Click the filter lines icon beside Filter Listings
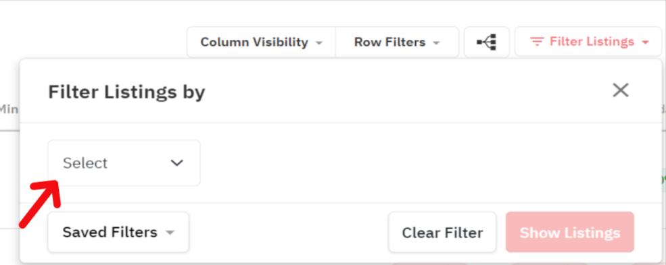666x265 pixels. click(x=537, y=42)
